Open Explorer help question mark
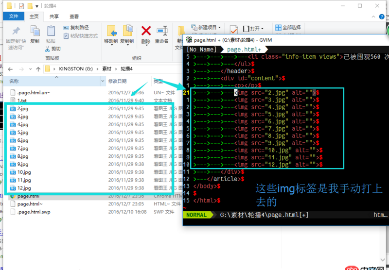 tap(382, 17)
